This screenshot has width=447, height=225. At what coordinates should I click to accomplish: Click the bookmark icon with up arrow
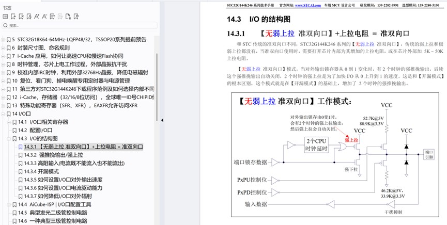pos(52,17)
